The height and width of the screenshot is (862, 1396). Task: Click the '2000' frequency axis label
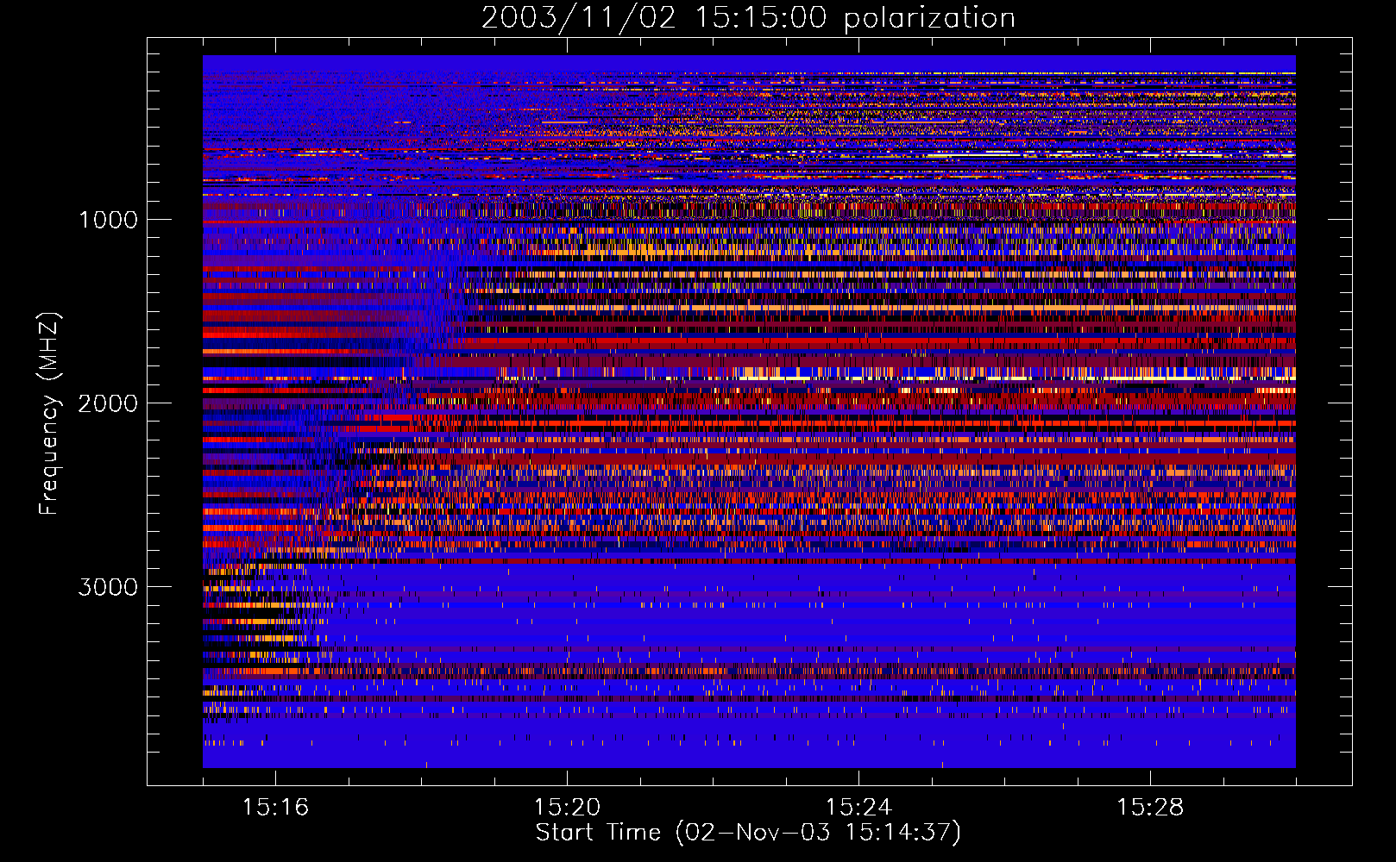coord(108,403)
